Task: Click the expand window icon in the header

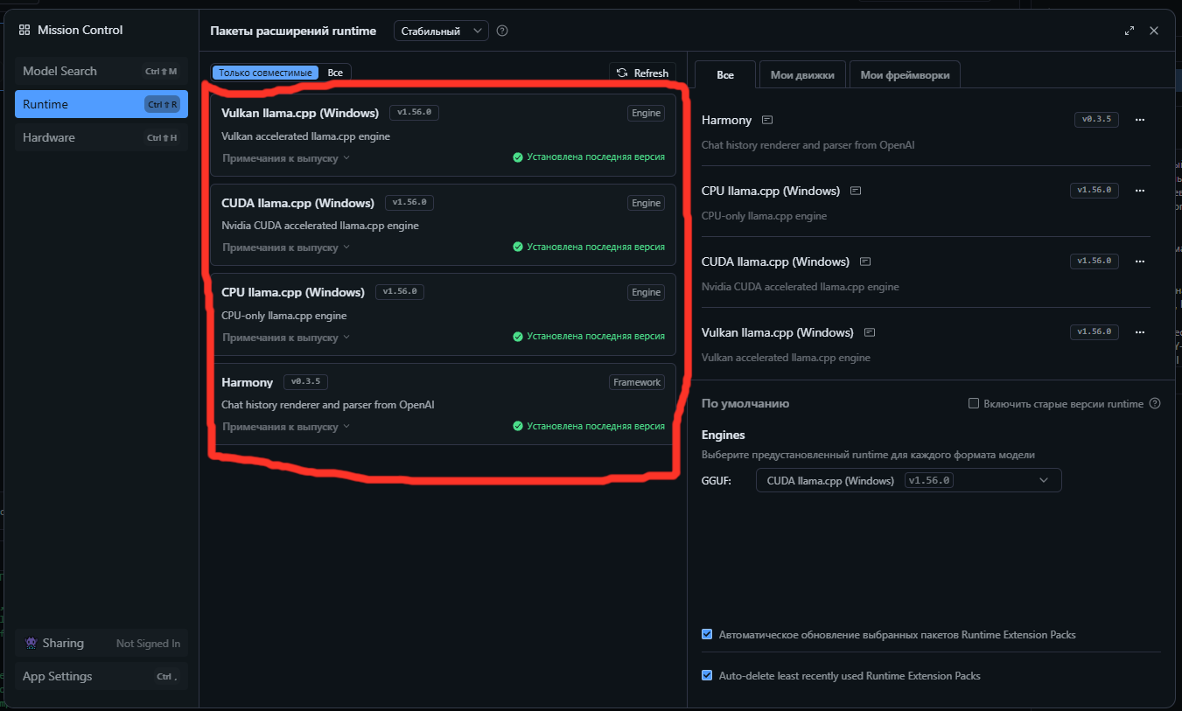Action: [x=1130, y=31]
